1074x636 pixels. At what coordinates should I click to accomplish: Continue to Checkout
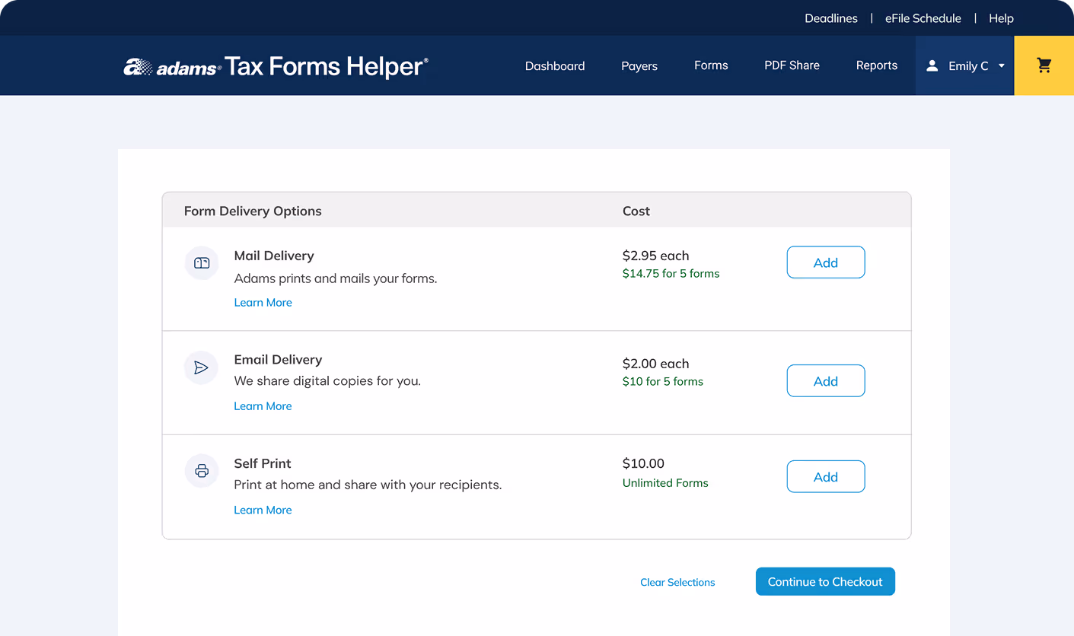825,581
